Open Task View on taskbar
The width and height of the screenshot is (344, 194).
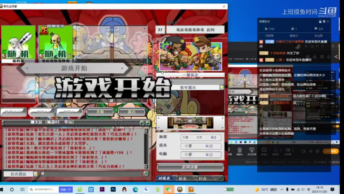[22, 189]
